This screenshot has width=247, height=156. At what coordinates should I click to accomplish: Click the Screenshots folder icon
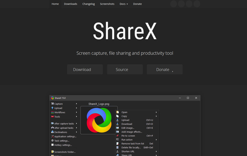(x=52, y=152)
